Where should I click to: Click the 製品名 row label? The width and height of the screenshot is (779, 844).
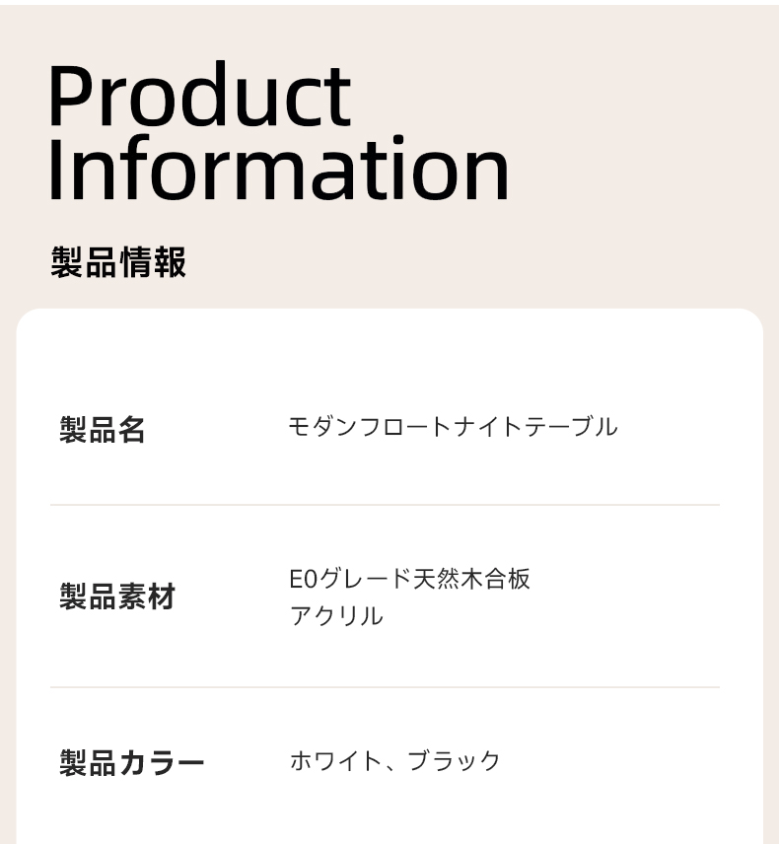click(103, 430)
